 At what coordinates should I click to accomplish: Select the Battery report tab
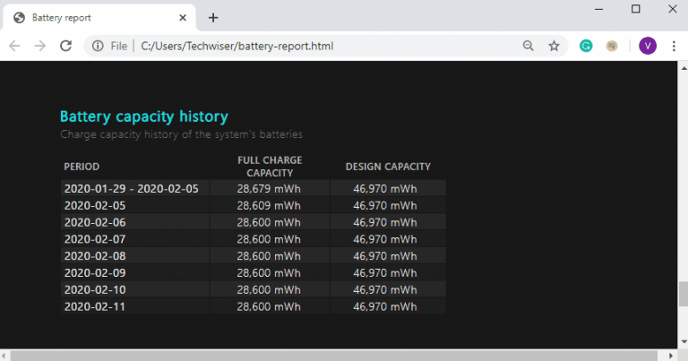click(99, 18)
